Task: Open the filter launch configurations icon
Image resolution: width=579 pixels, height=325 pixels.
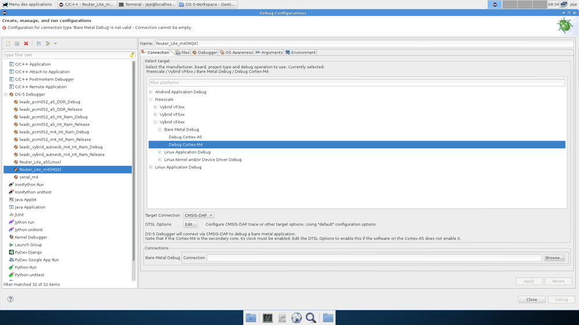Action: coord(48,43)
